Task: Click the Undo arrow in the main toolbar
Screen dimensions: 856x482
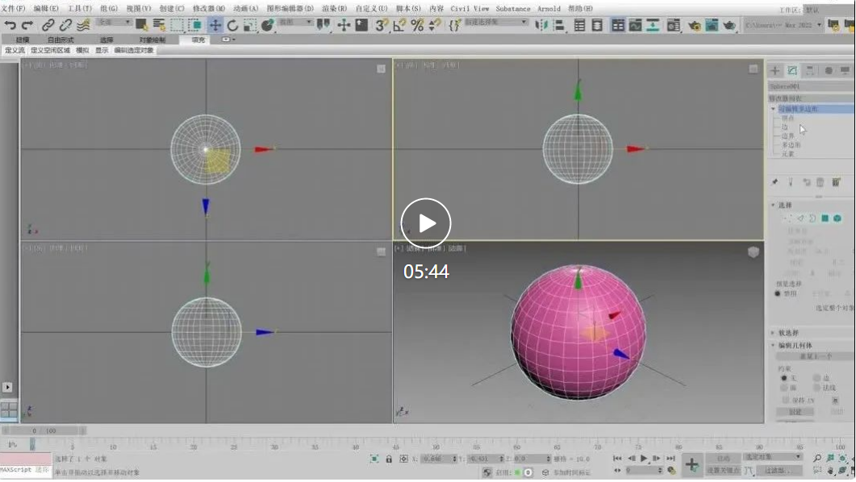Action: [10, 26]
